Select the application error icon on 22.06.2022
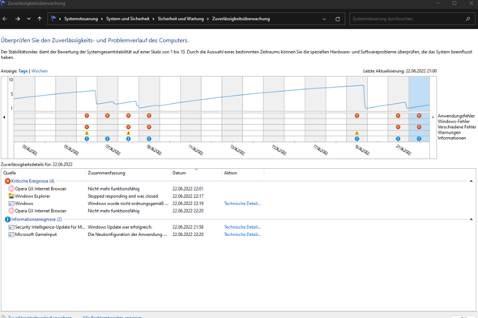 click(x=419, y=116)
